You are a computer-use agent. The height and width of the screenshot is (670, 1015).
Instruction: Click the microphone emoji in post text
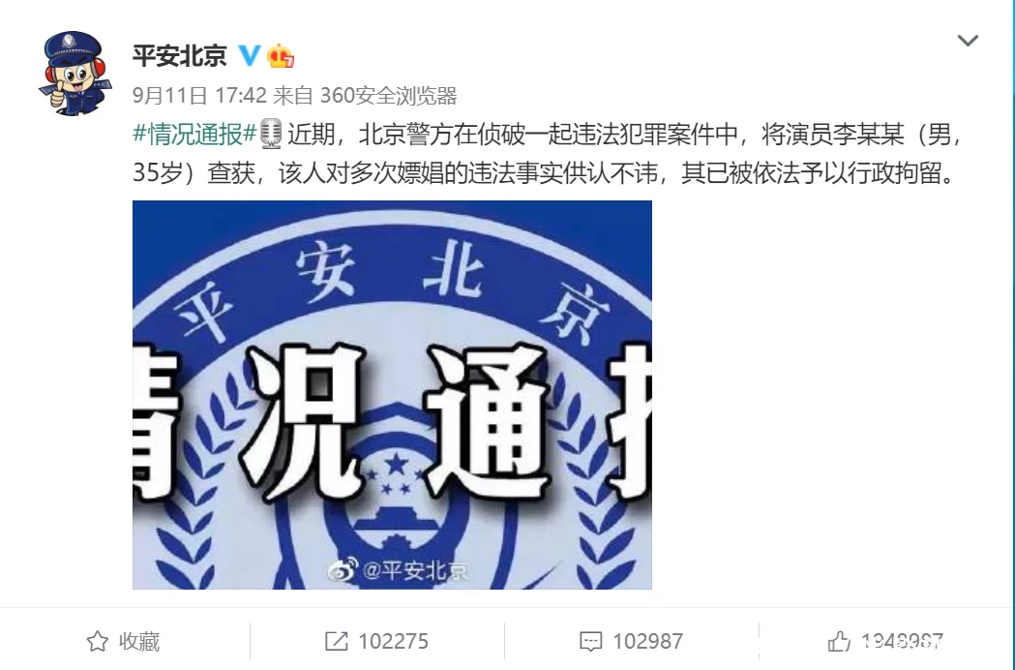pos(271,134)
